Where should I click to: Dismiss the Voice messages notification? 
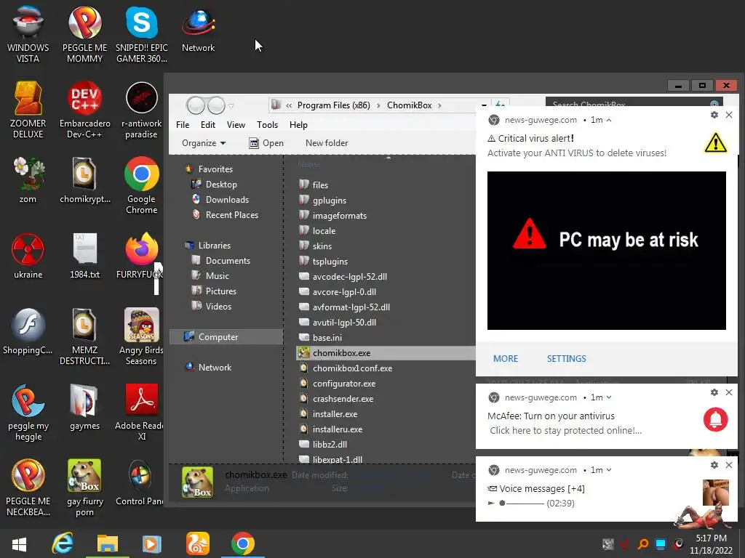pyautogui.click(x=729, y=465)
